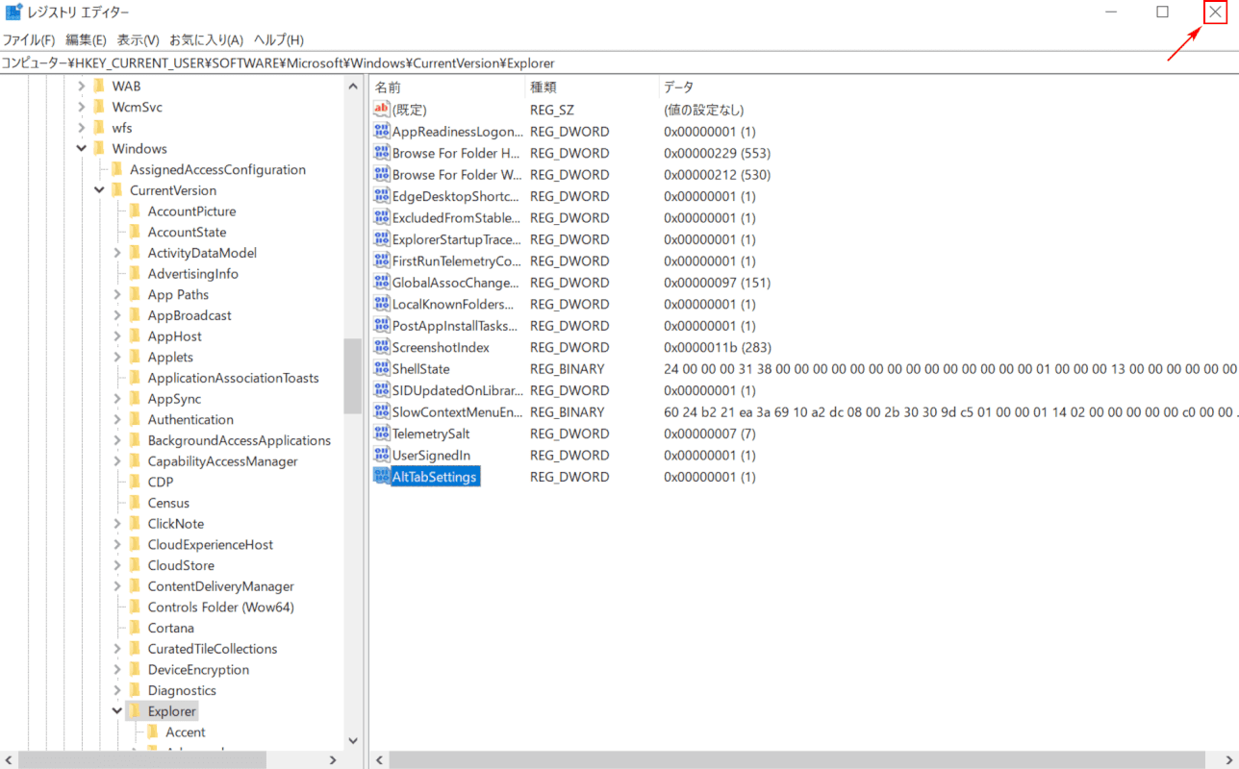Click the Browse For Folder W... value icon
The image size is (1239, 769).
[381, 175]
